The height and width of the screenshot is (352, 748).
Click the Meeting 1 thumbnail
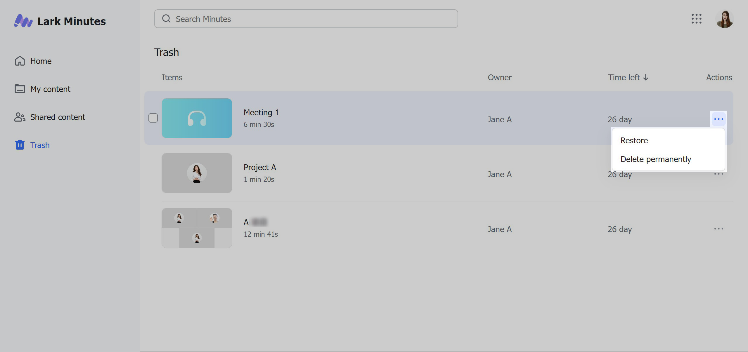pyautogui.click(x=197, y=118)
